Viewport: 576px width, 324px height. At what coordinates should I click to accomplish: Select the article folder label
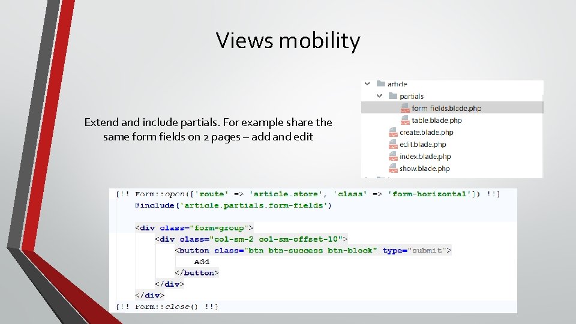click(x=397, y=84)
